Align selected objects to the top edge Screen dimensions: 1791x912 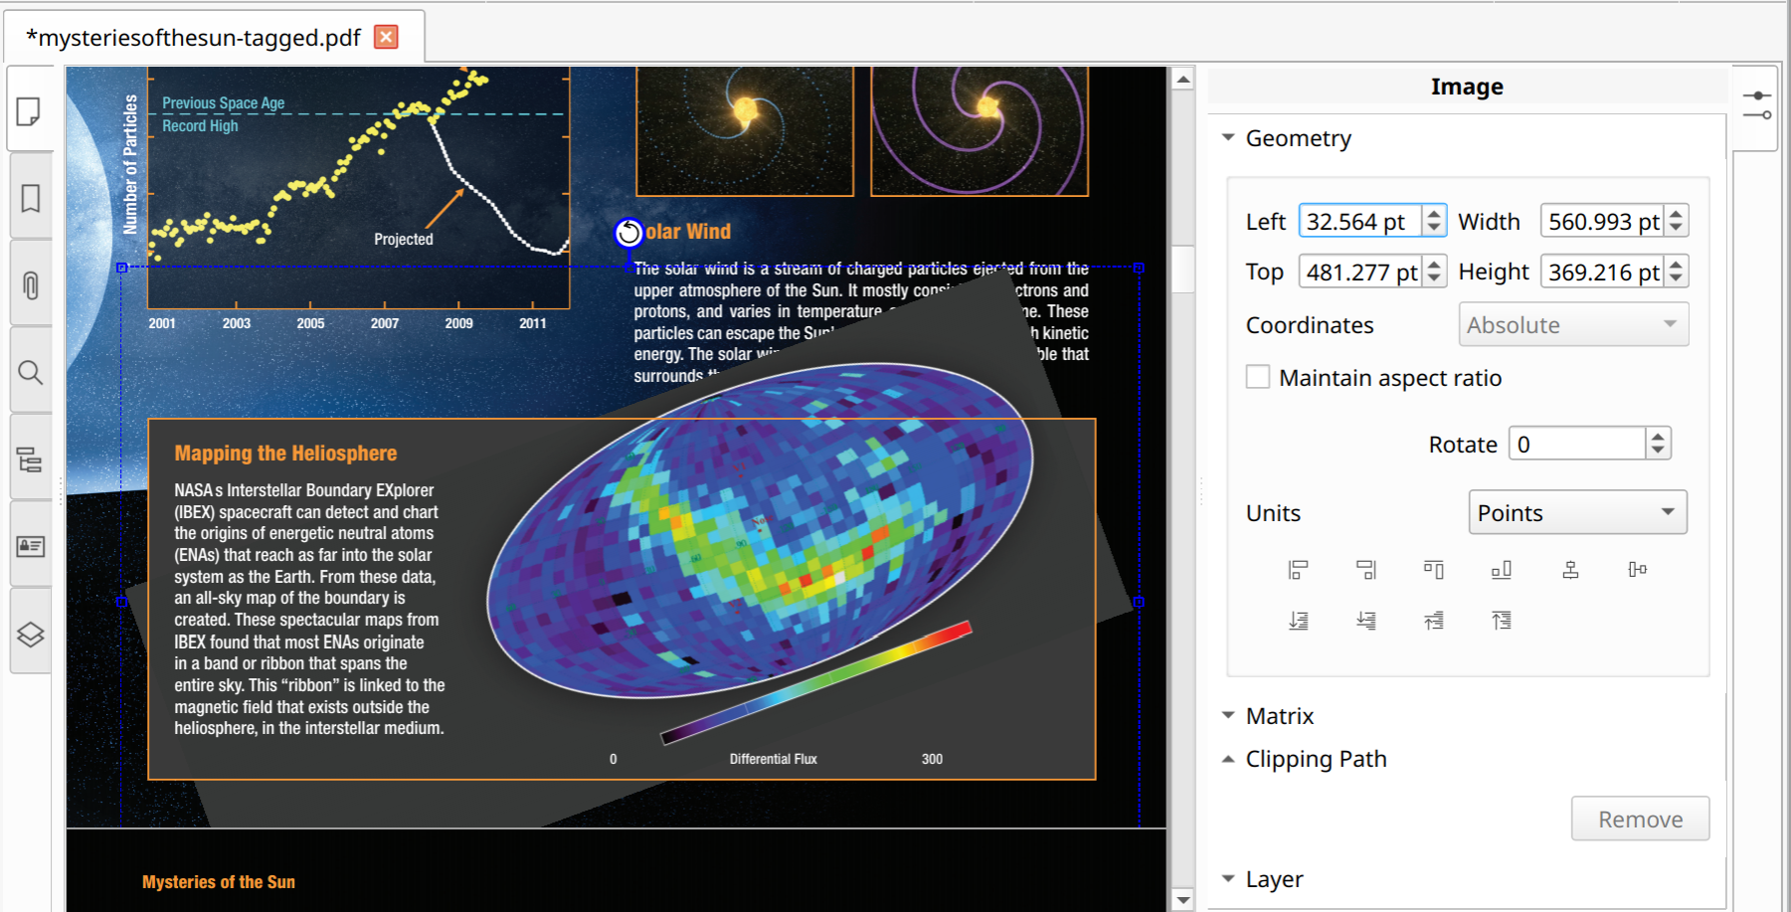1434,570
